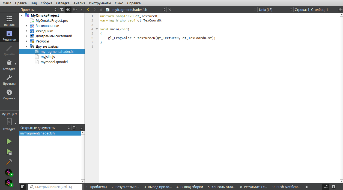
Task: Toggle editor synchronization link icon
Action: pos(68,10)
